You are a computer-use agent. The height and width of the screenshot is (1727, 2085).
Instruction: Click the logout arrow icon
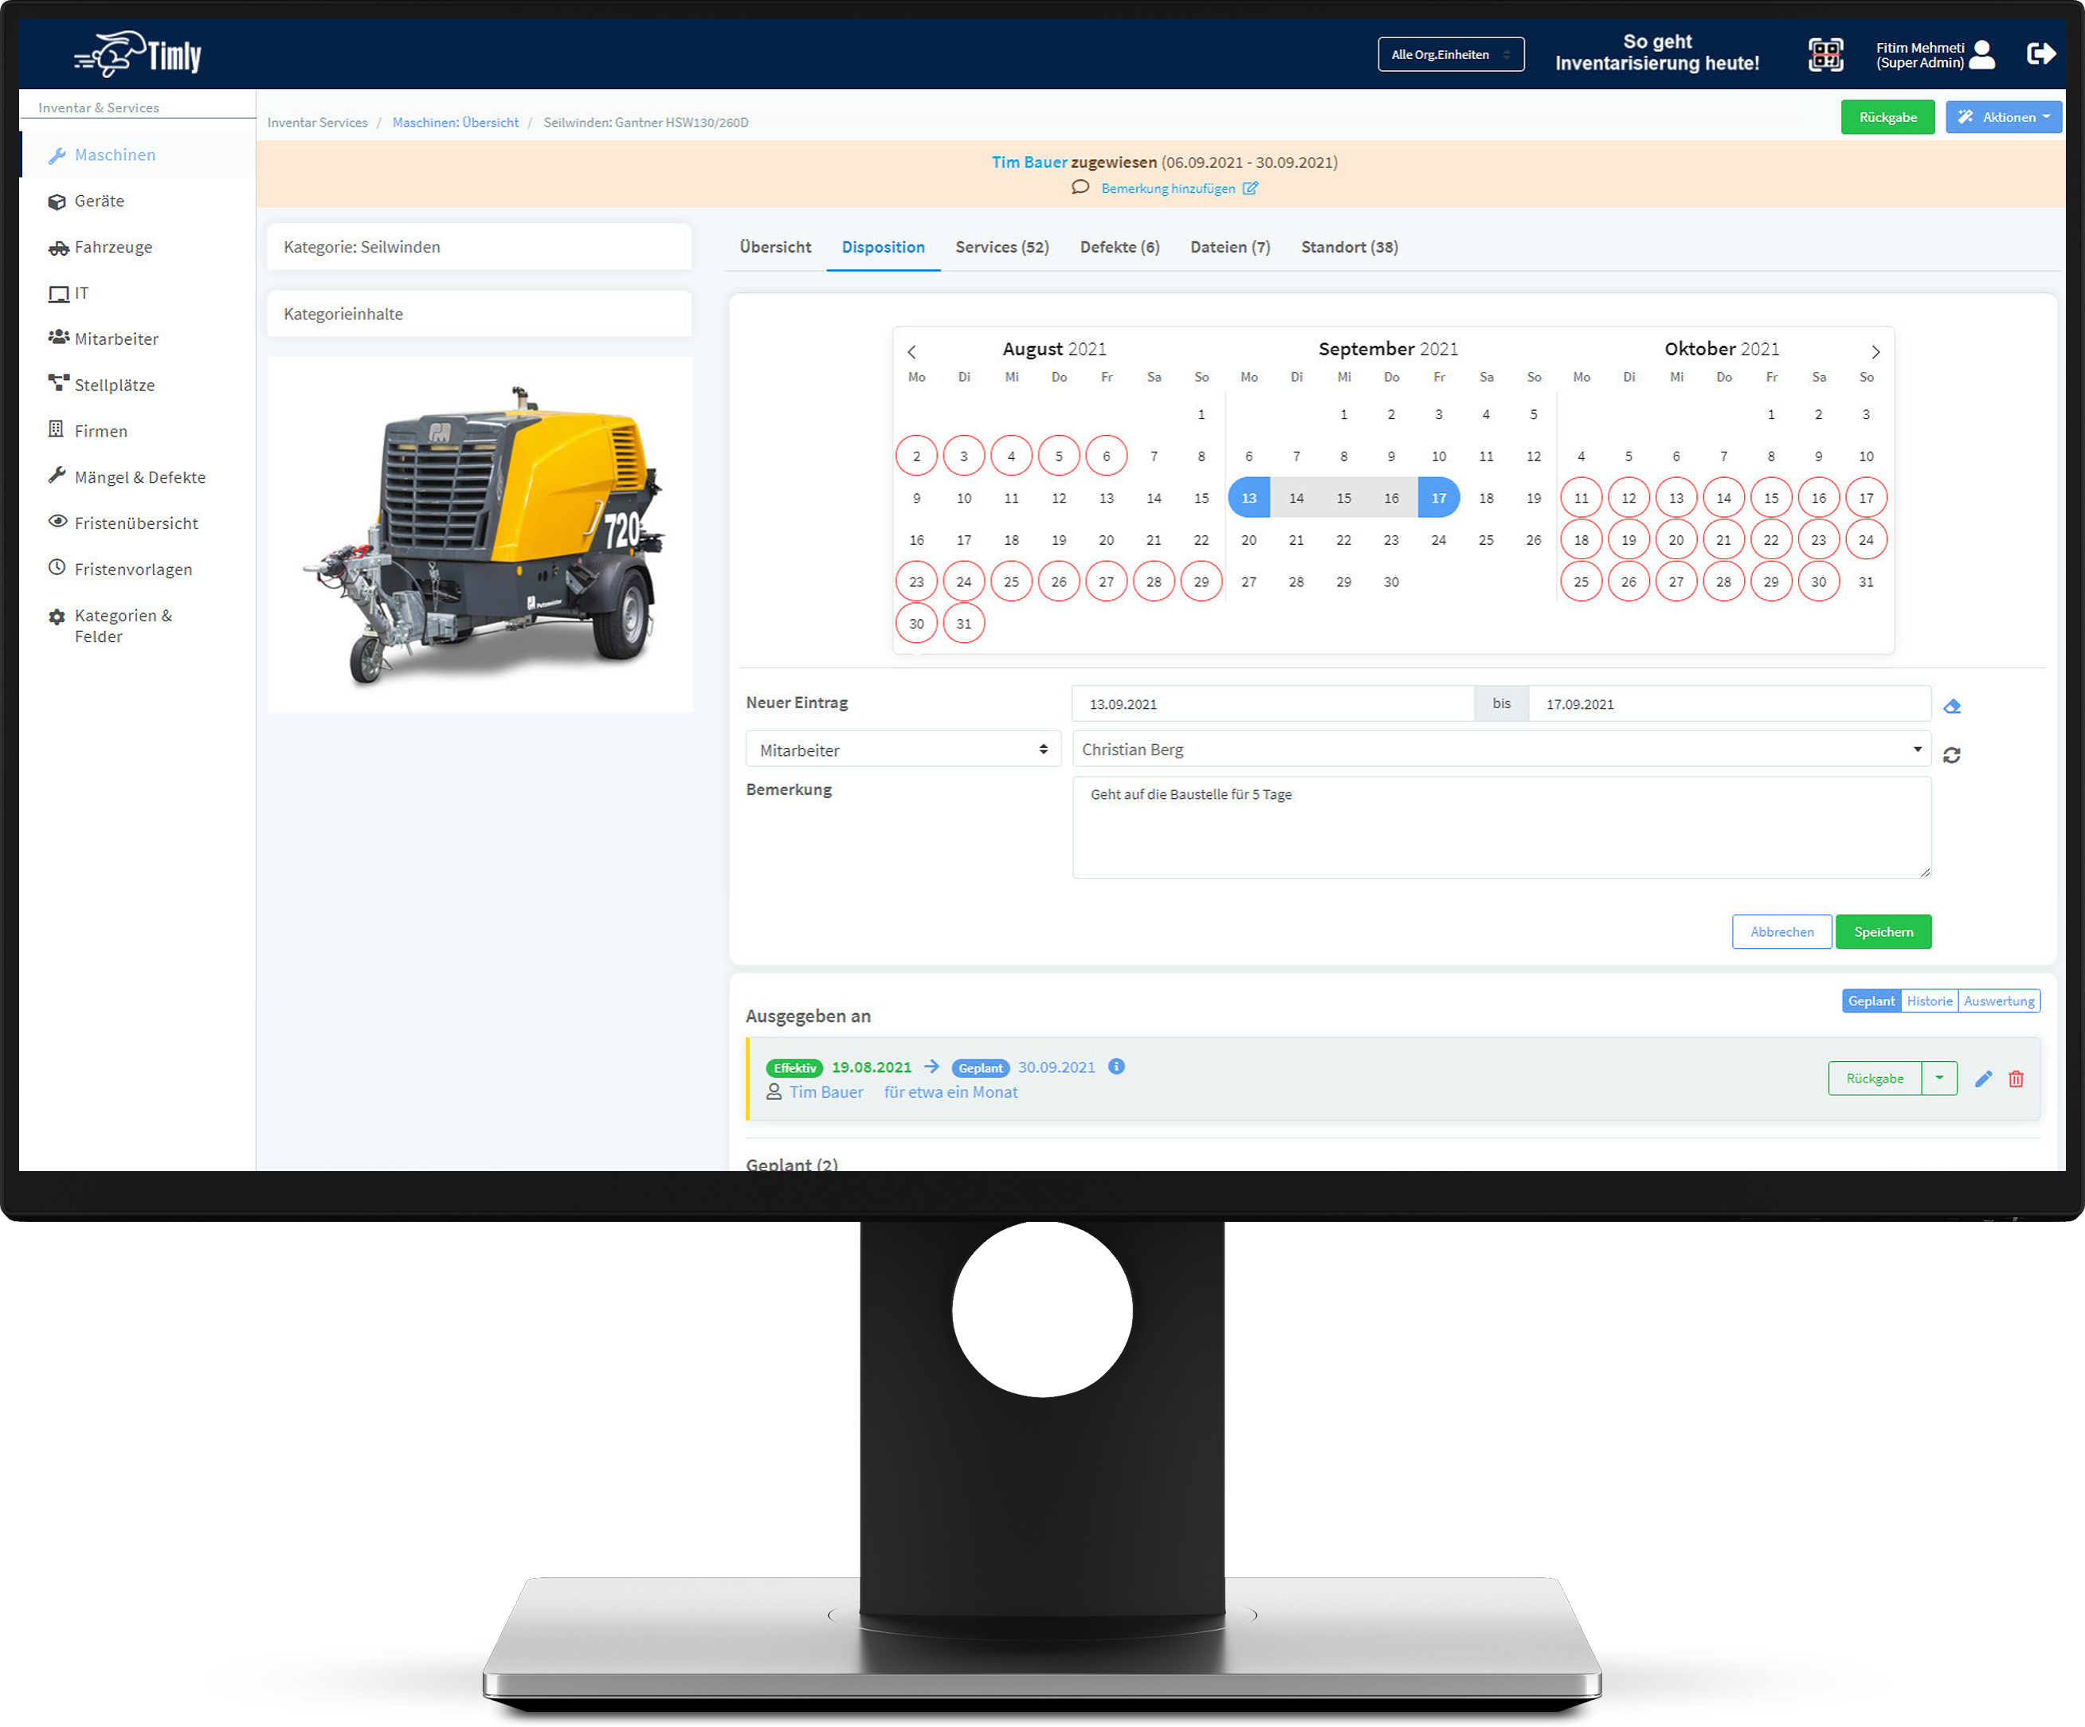tap(2040, 53)
